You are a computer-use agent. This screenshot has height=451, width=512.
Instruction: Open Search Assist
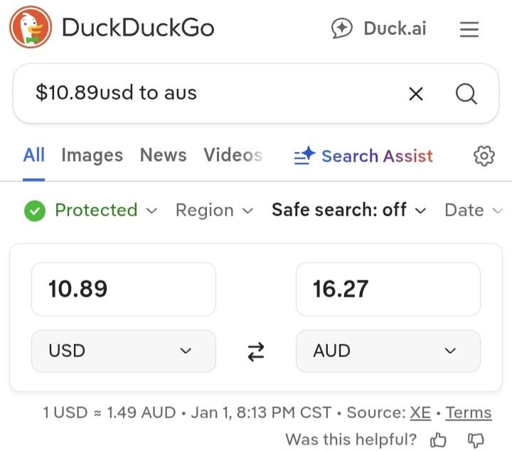tap(363, 156)
